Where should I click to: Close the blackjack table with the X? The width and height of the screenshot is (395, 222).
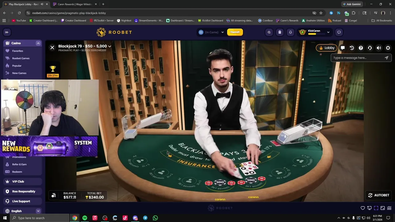[x=52, y=47]
